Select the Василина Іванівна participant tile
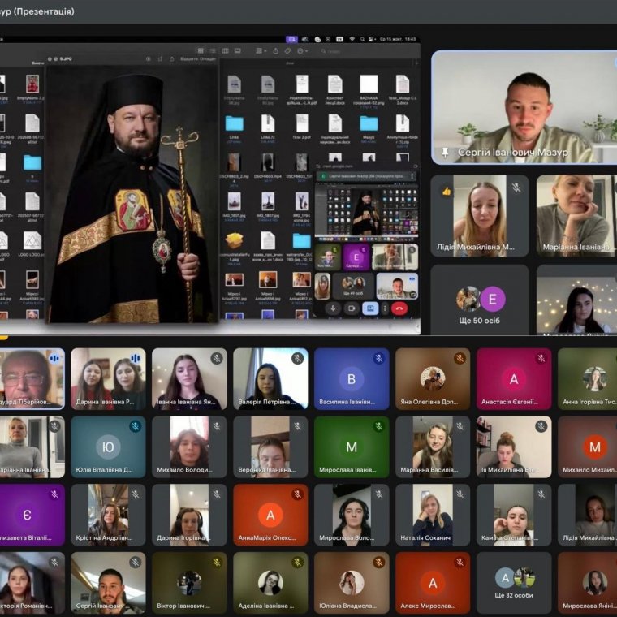This screenshot has width=617, height=617. click(352, 379)
